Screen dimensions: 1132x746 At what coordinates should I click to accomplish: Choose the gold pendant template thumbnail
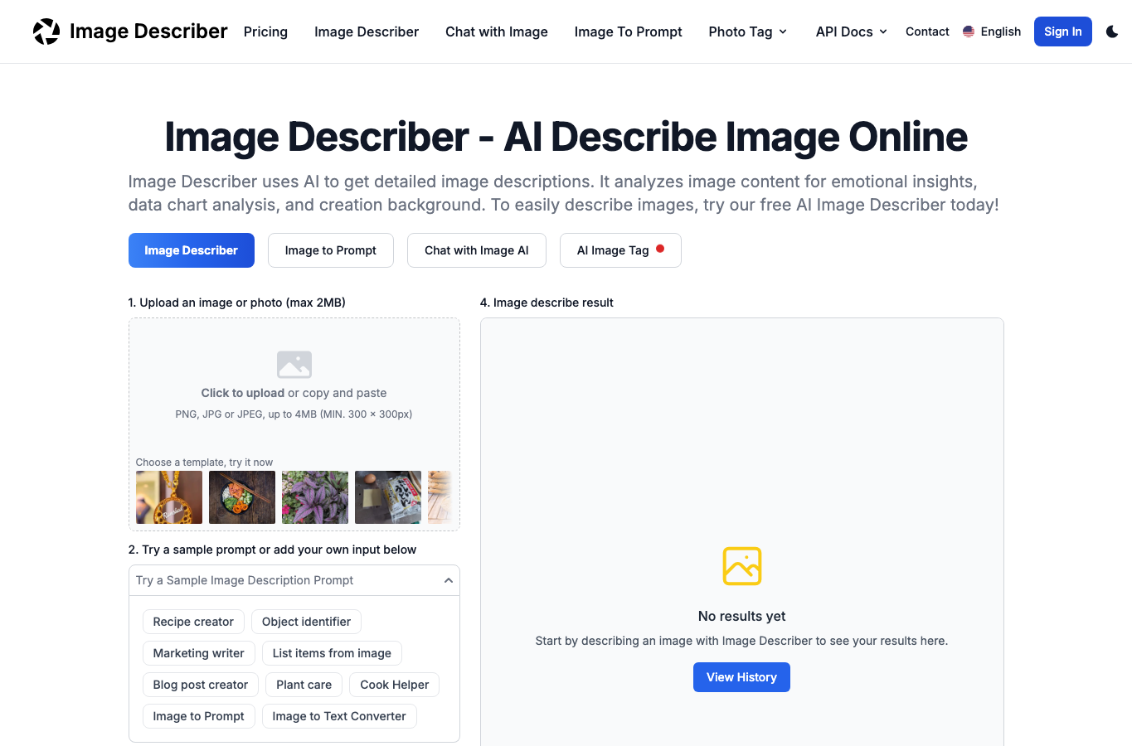(169, 497)
